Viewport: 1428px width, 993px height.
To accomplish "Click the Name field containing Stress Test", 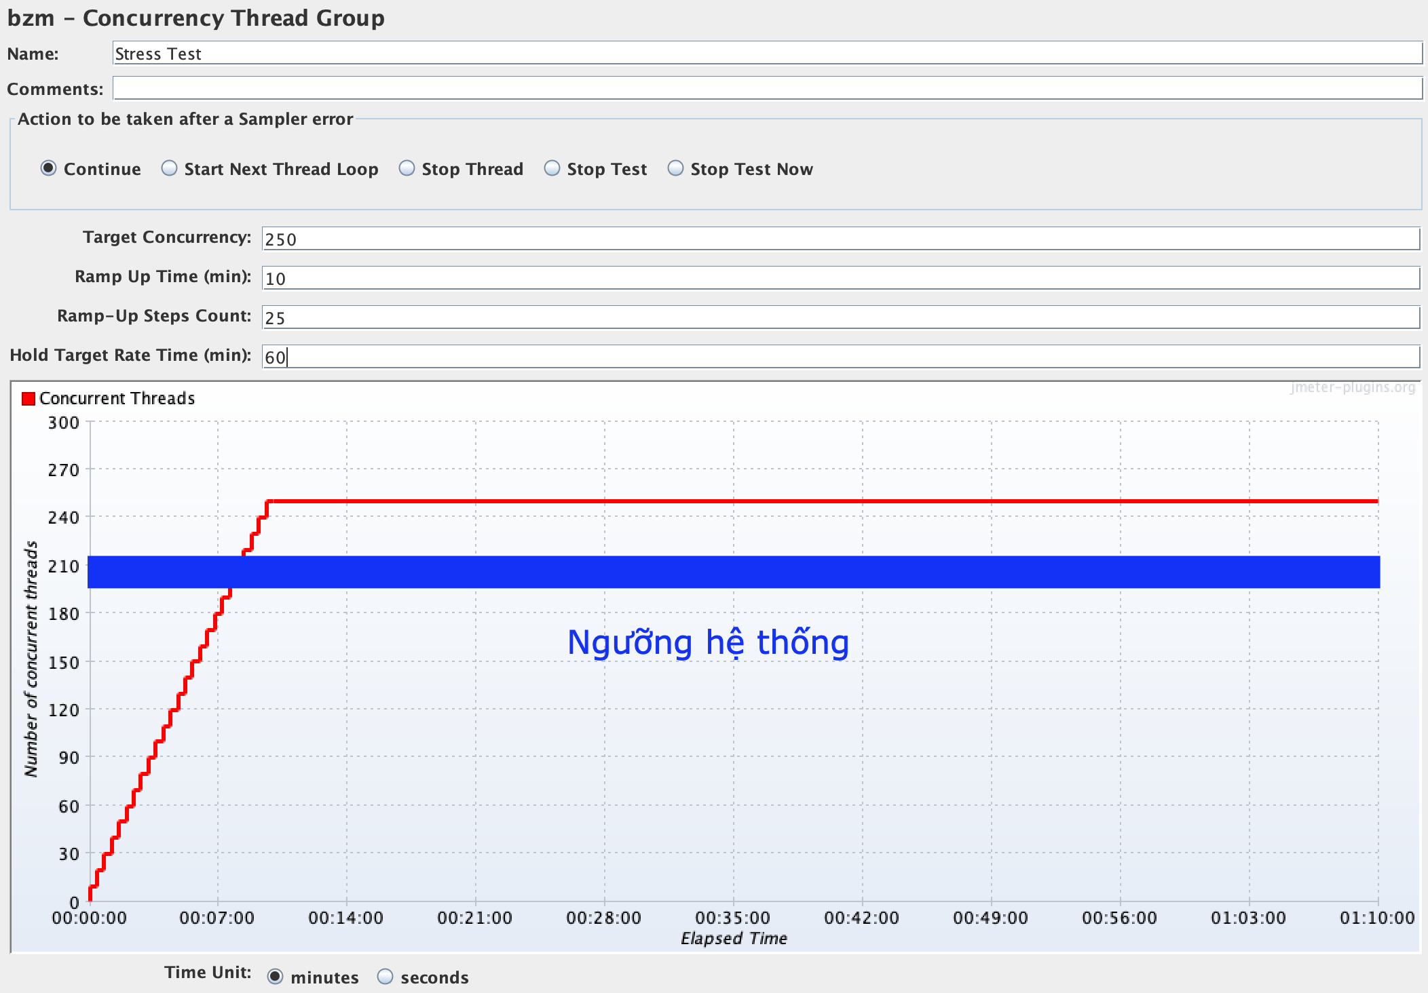I will 767,54.
